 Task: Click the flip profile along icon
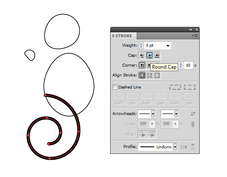tap(184, 147)
